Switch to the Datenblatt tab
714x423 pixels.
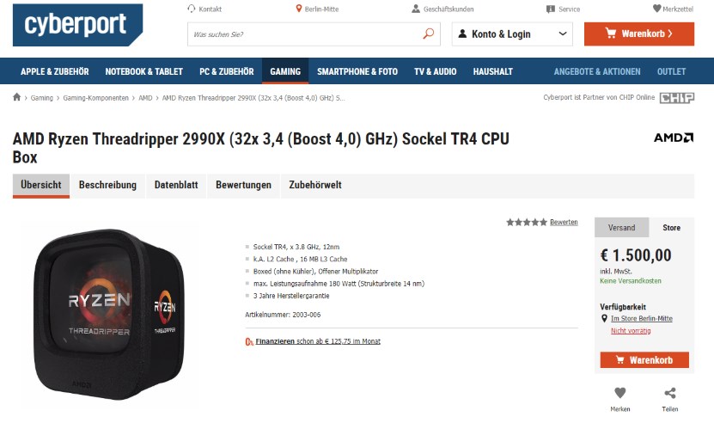(176, 185)
